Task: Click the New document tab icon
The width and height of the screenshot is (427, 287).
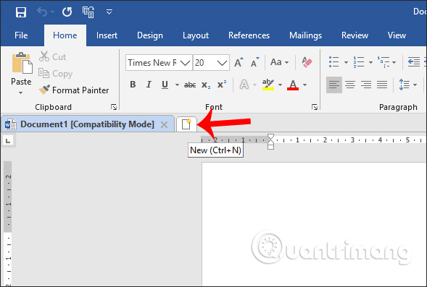Action: pyautogui.click(x=186, y=124)
